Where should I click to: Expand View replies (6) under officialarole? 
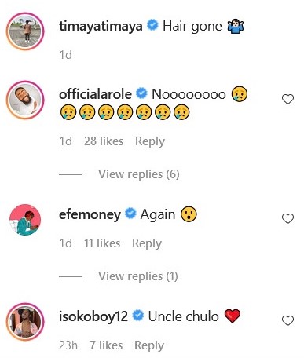(139, 174)
